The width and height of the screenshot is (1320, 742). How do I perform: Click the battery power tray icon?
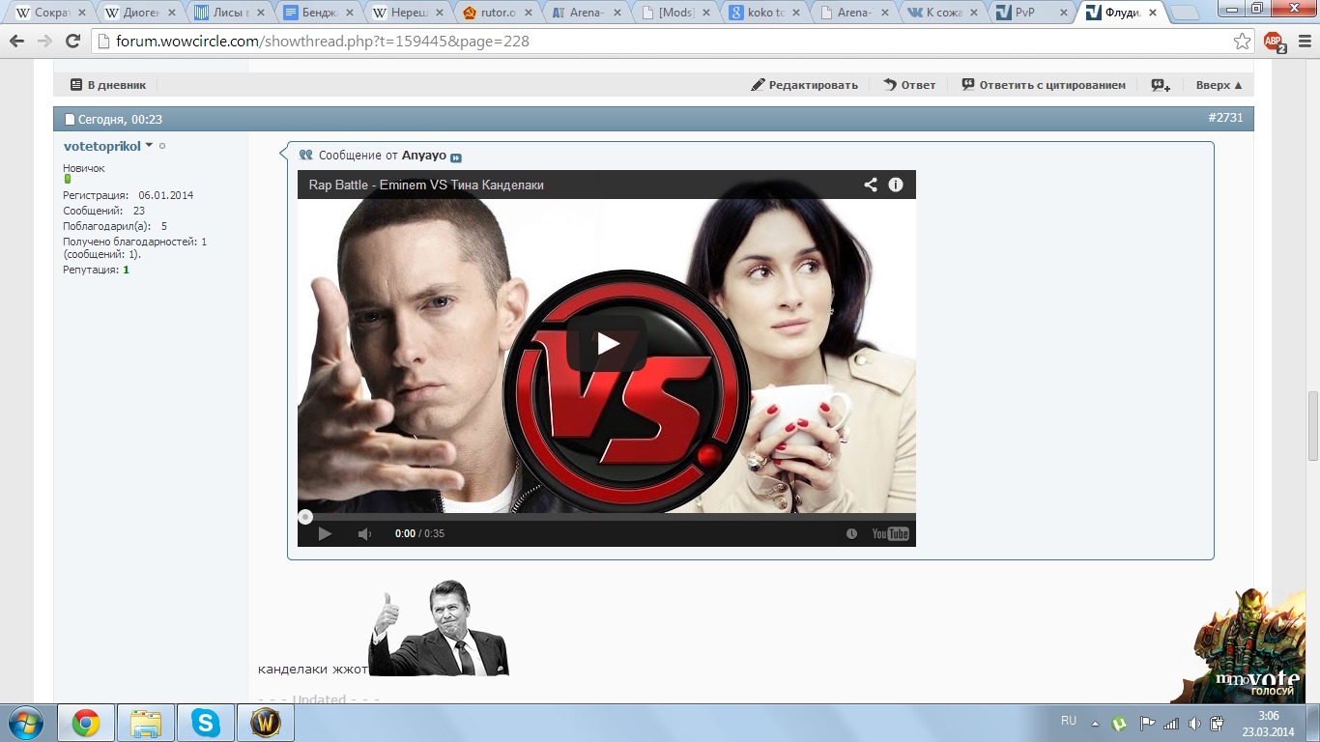pyautogui.click(x=1218, y=723)
